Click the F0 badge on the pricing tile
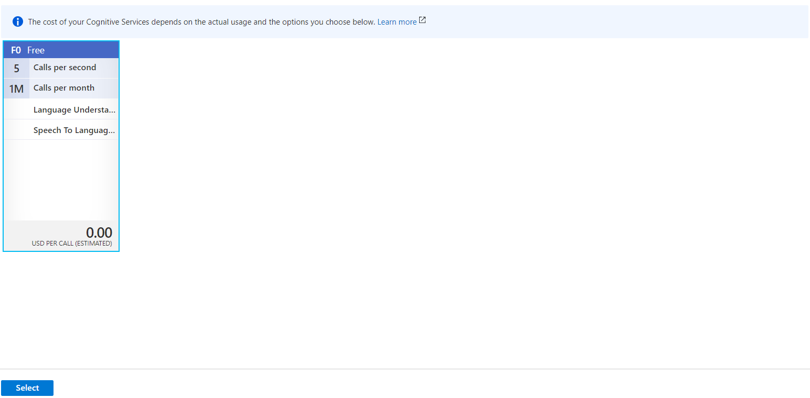 pyautogui.click(x=15, y=50)
